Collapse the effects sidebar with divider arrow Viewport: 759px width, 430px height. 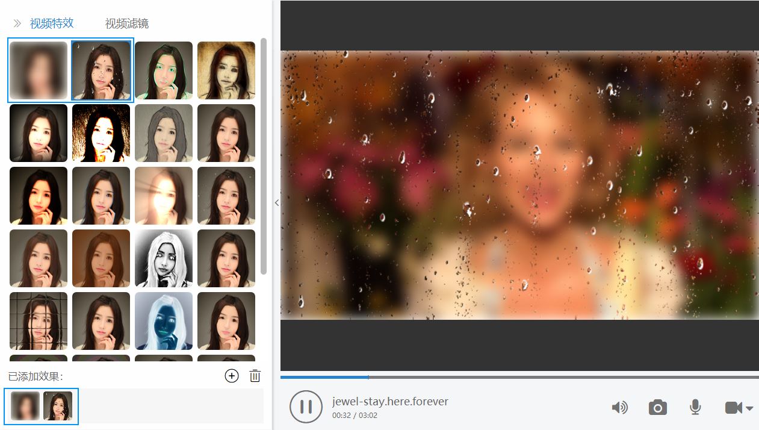[276, 203]
